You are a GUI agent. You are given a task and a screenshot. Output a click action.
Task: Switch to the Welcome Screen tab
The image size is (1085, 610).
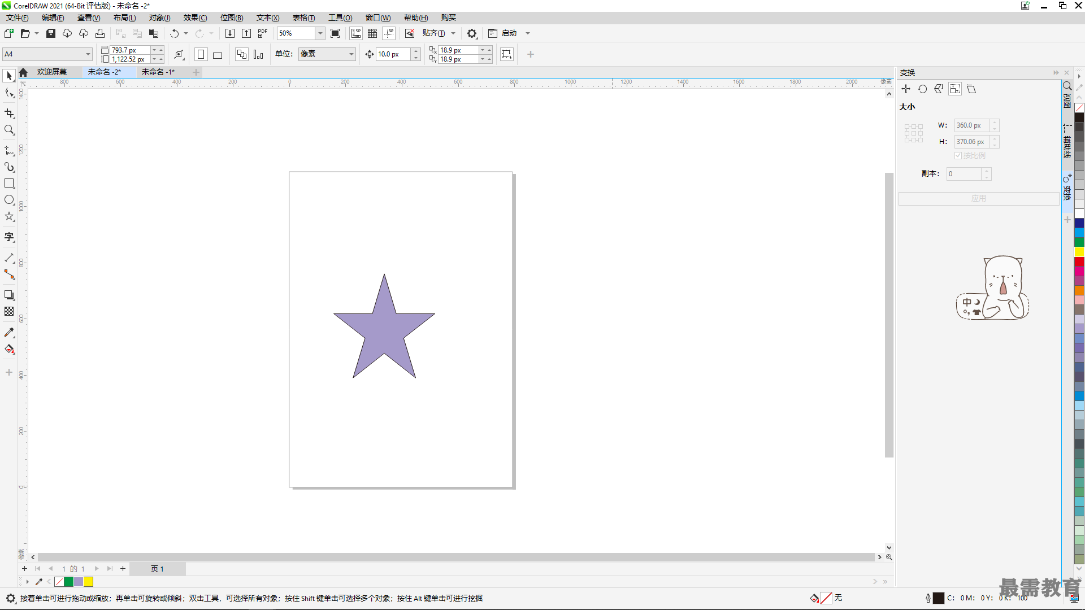pos(51,72)
